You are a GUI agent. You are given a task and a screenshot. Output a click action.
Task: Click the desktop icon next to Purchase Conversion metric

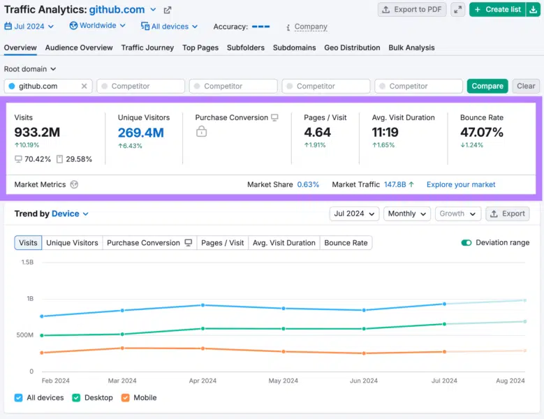[x=274, y=117]
